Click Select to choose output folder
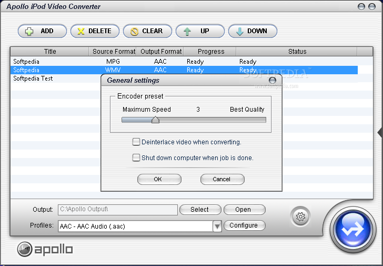383x266 pixels. (x=200, y=210)
